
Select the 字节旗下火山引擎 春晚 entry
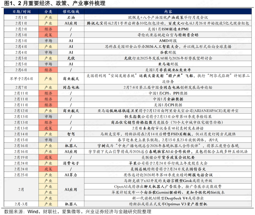click(x=168, y=152)
